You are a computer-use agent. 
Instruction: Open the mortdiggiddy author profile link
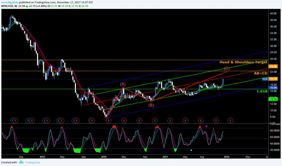click(x=10, y=2)
